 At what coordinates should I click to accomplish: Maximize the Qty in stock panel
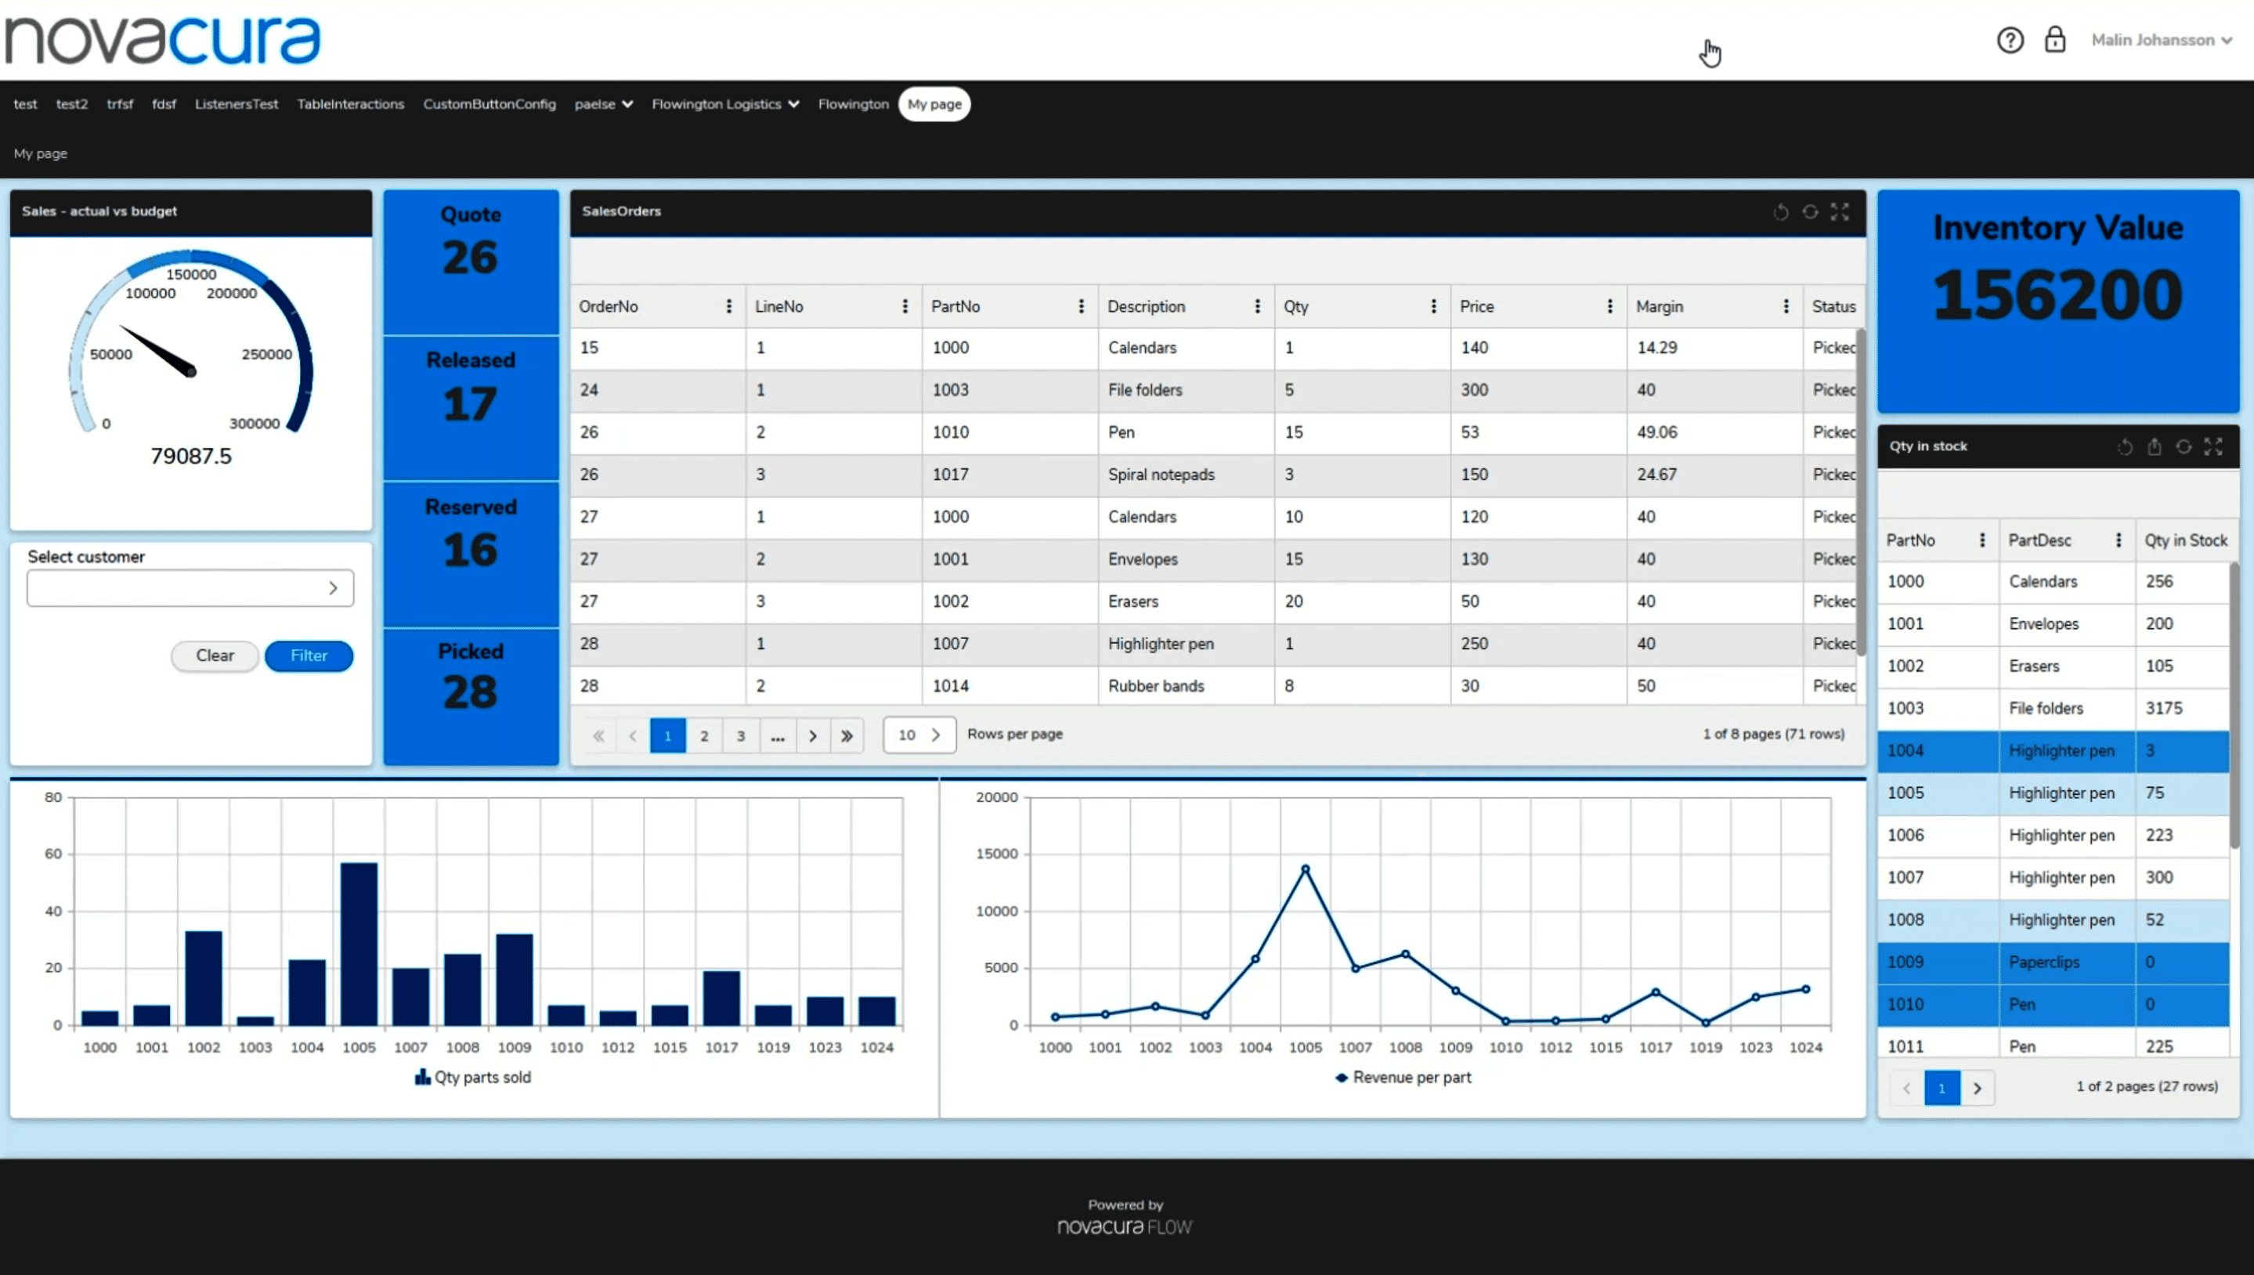pos(2214,446)
